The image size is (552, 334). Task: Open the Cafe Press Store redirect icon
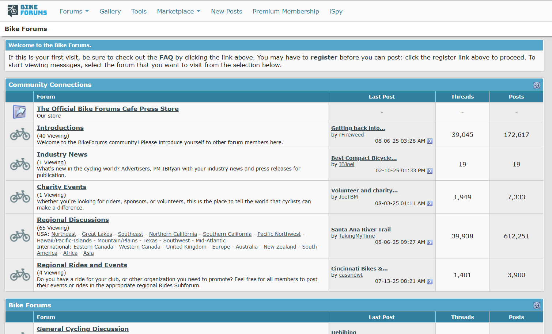(x=19, y=112)
